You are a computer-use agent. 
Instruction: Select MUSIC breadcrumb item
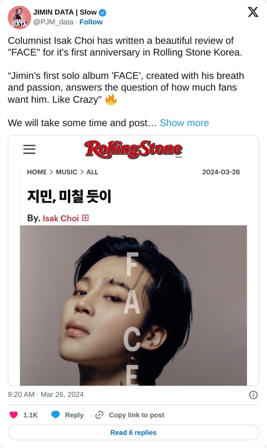(x=67, y=172)
